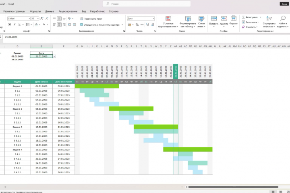The image size is (290, 193).
Task: Open the Справка tab
Action: 114,11
